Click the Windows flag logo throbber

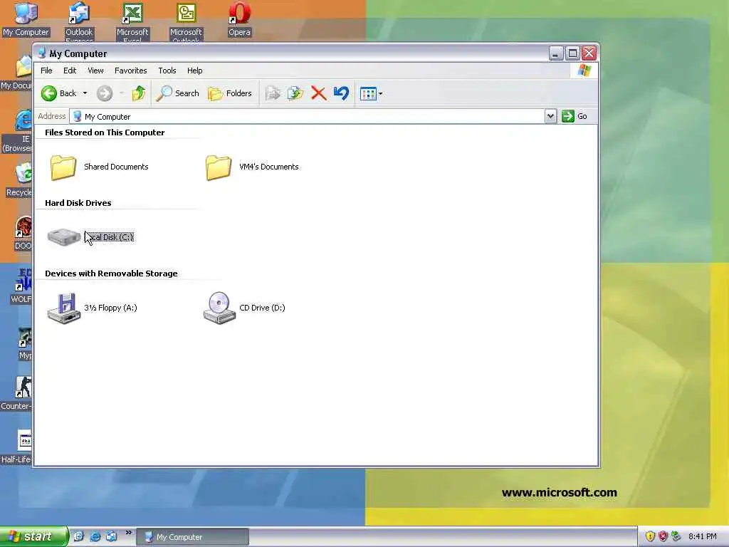point(584,71)
